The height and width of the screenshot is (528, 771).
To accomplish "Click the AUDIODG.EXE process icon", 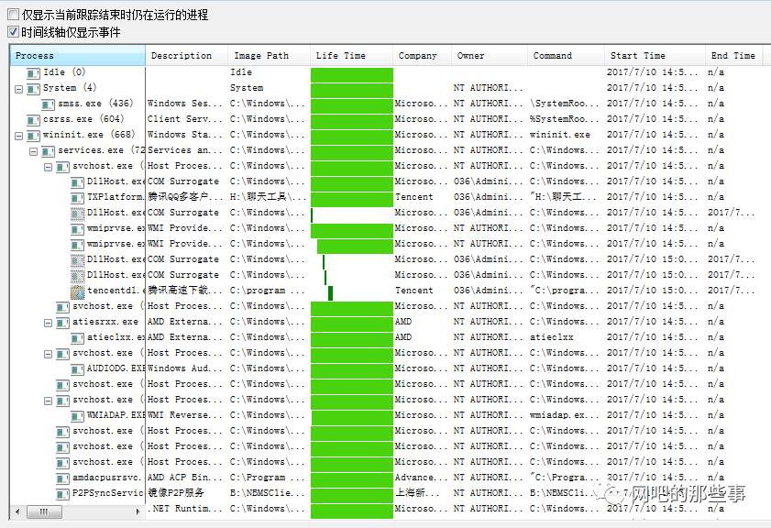I will [x=78, y=368].
